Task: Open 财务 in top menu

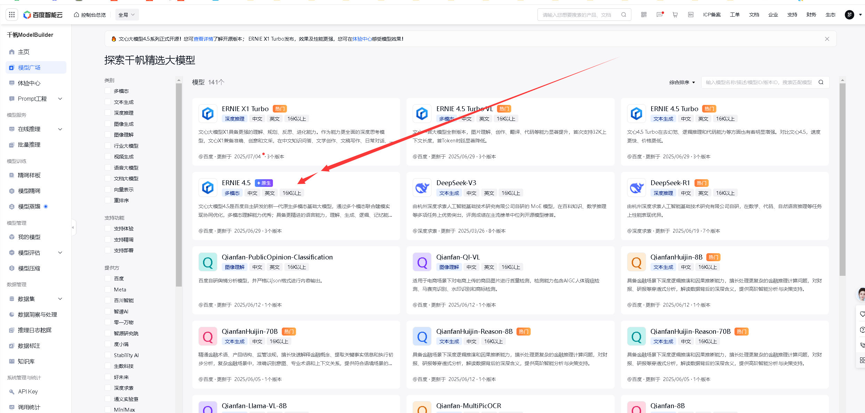Action: (811, 15)
